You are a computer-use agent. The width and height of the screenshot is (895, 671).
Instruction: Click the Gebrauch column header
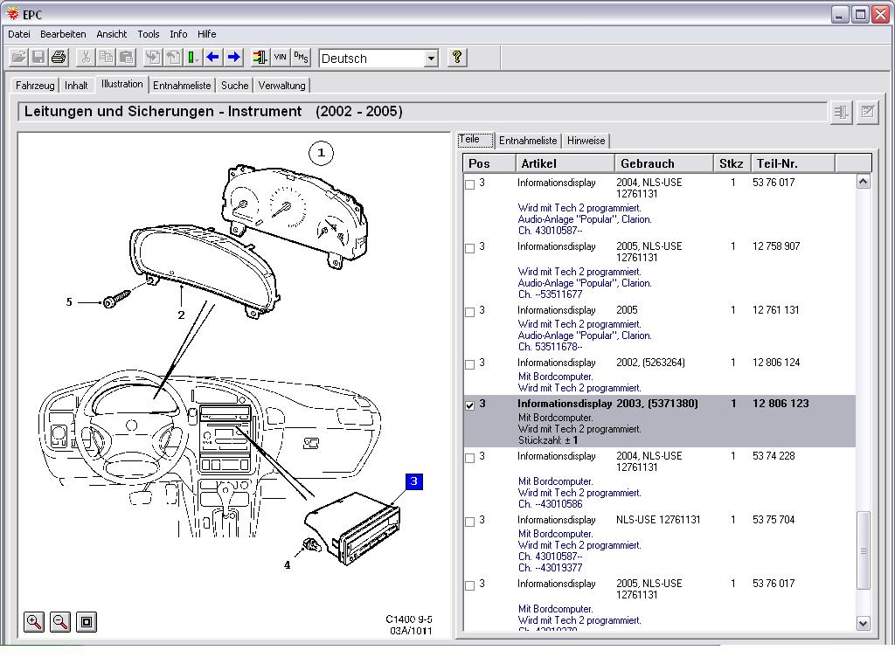click(x=664, y=163)
